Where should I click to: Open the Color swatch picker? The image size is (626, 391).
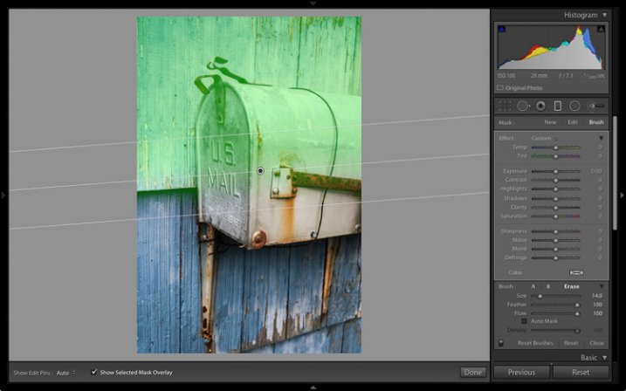pos(576,272)
